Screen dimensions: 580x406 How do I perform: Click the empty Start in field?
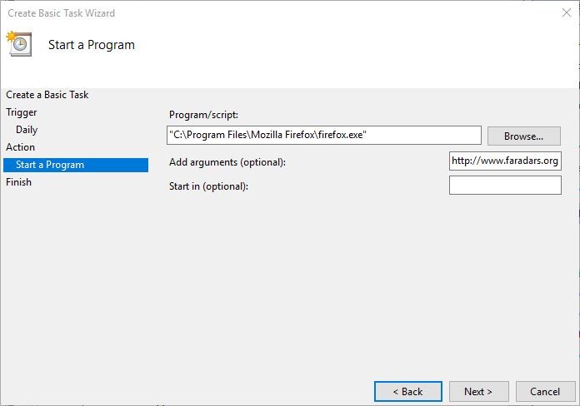(x=504, y=186)
